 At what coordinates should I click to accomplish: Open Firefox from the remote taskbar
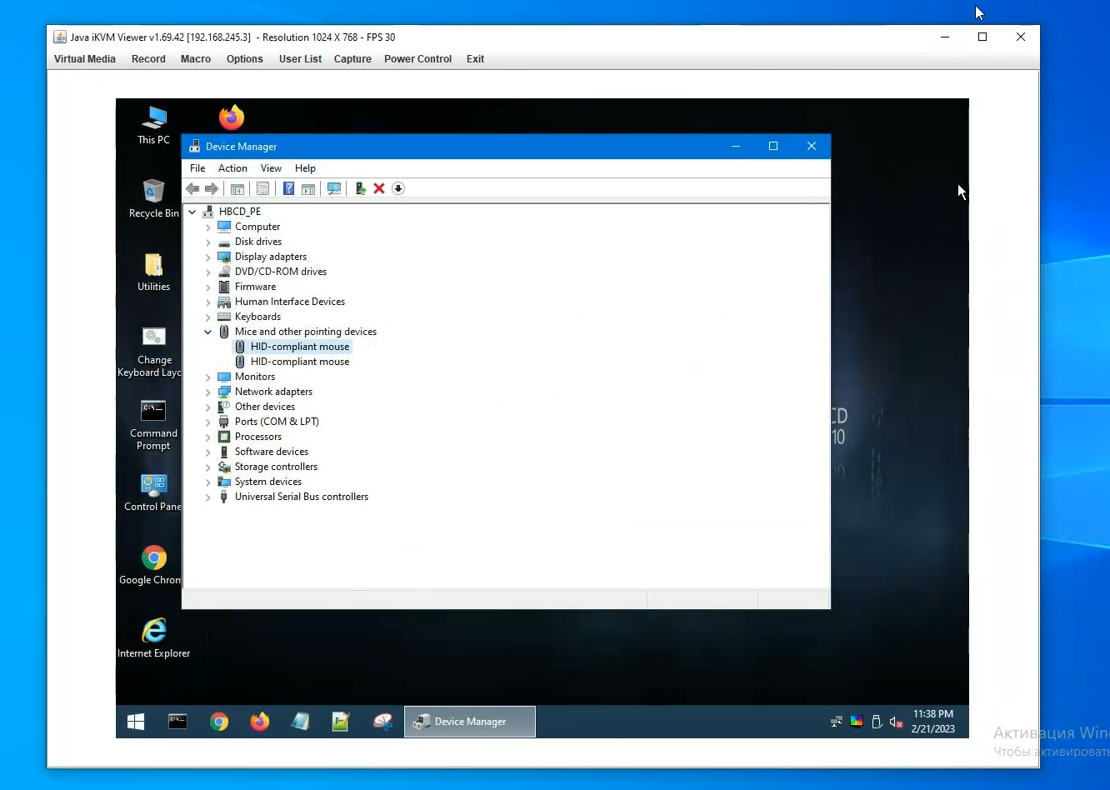[x=260, y=722]
